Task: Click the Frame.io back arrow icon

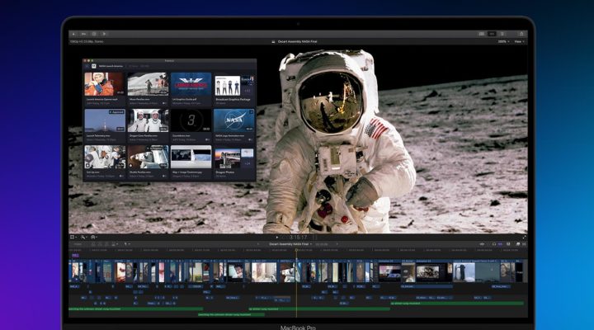Action: coord(87,66)
